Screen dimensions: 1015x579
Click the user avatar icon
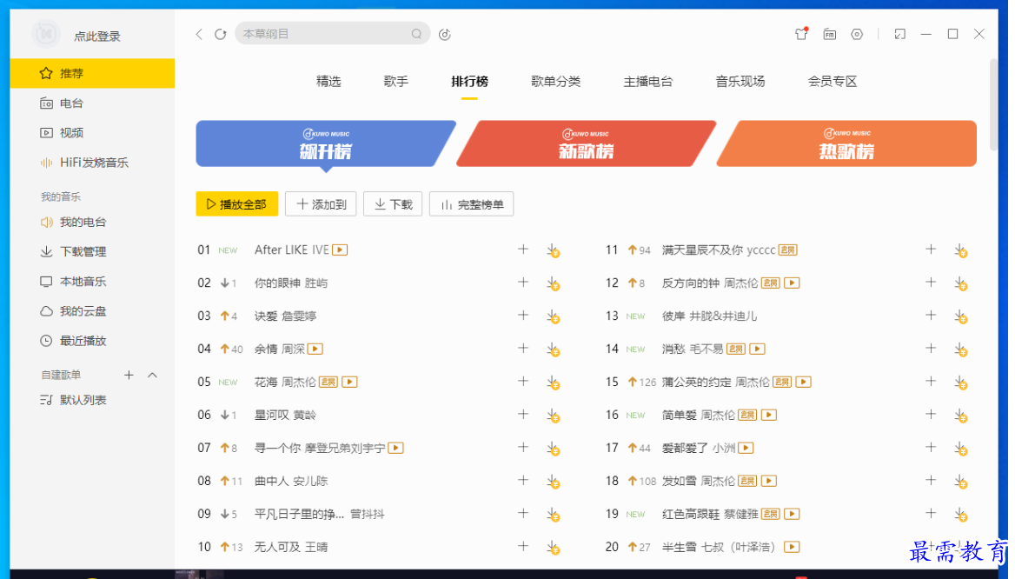point(46,33)
